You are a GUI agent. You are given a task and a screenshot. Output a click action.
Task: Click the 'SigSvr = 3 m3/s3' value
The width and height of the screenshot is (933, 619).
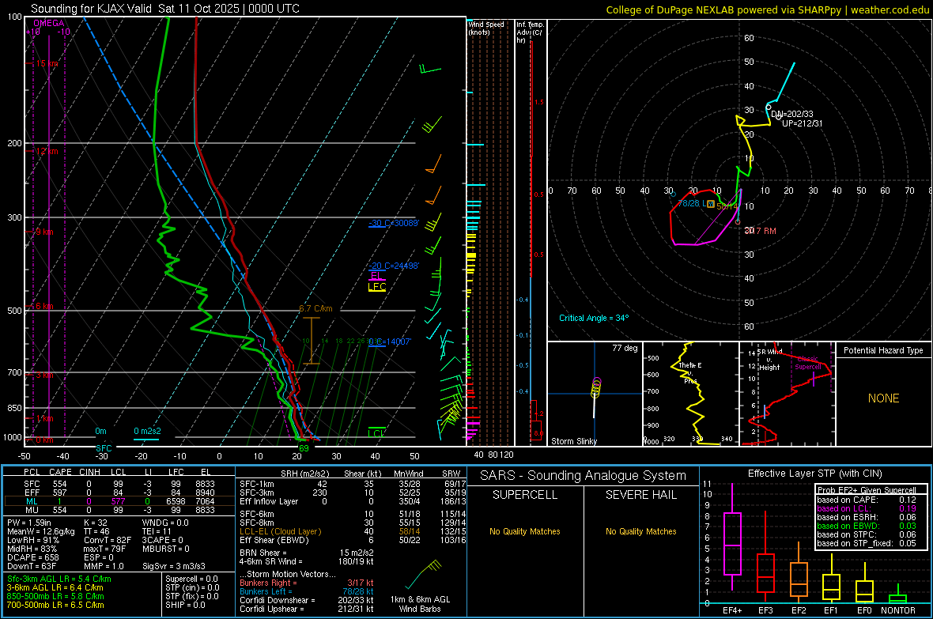pyautogui.click(x=174, y=566)
